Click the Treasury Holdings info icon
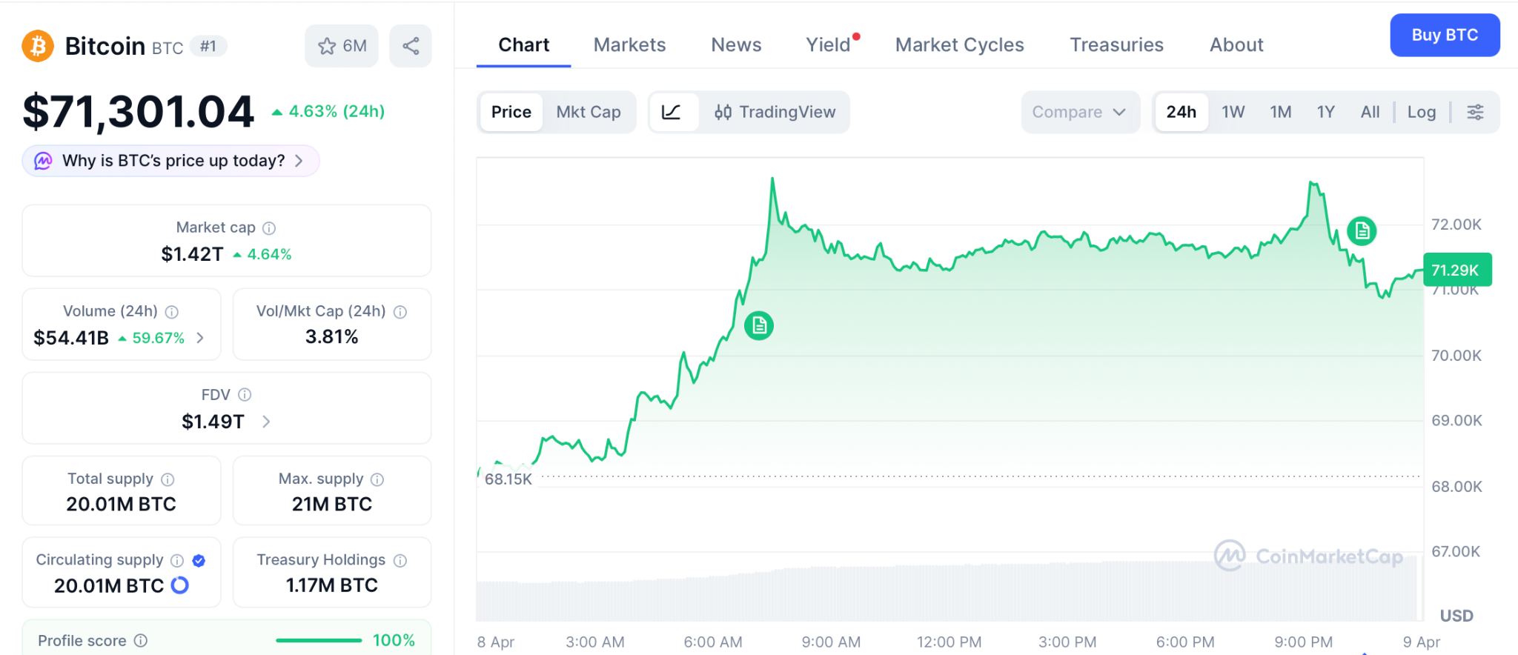 click(400, 560)
